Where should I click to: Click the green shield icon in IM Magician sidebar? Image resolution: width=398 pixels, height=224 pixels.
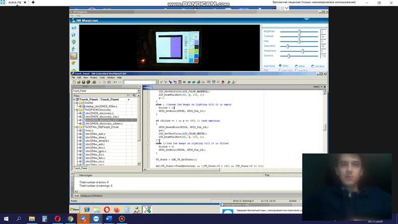tap(73, 42)
